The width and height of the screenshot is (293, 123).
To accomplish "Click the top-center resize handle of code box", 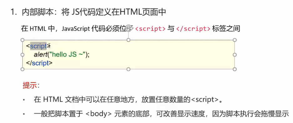I will (x=129, y=40).
